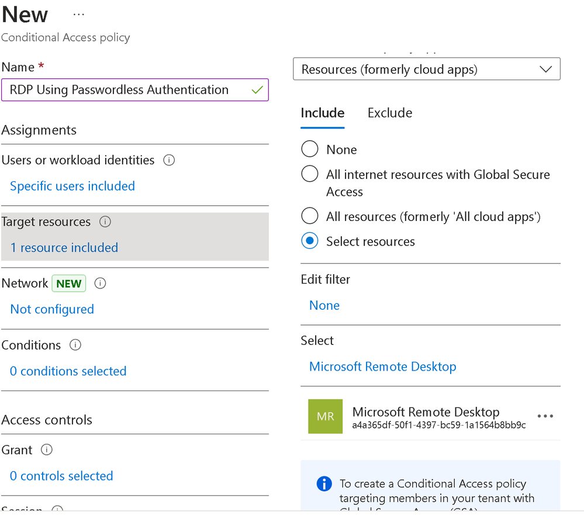This screenshot has height=515, width=584.
Task: Click the Conditional Access policy subtitle
Action: click(x=66, y=37)
